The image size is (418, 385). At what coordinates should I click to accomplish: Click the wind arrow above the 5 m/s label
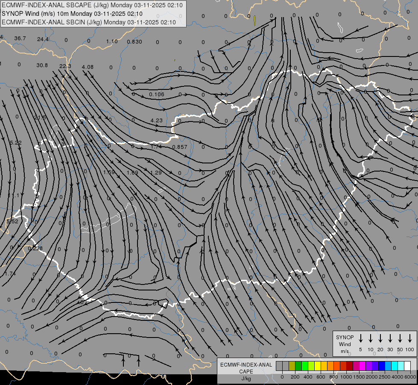360,338
